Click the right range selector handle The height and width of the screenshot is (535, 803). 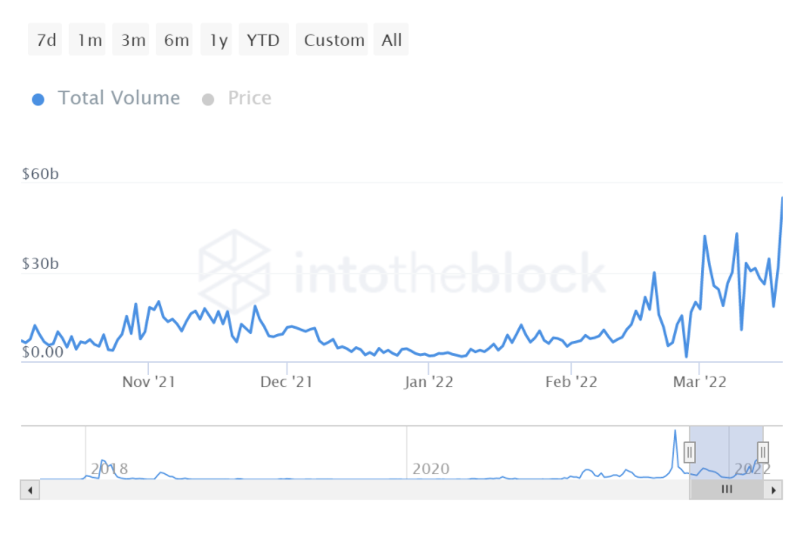coord(763,451)
